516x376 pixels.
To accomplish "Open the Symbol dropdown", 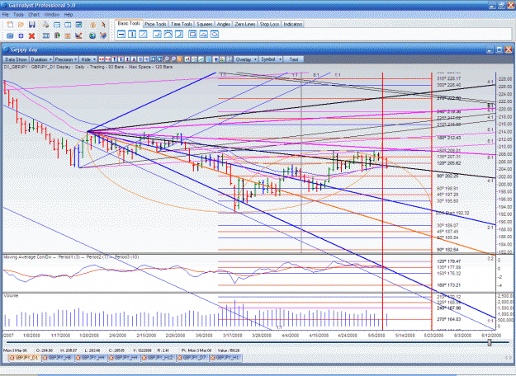I will coord(271,59).
